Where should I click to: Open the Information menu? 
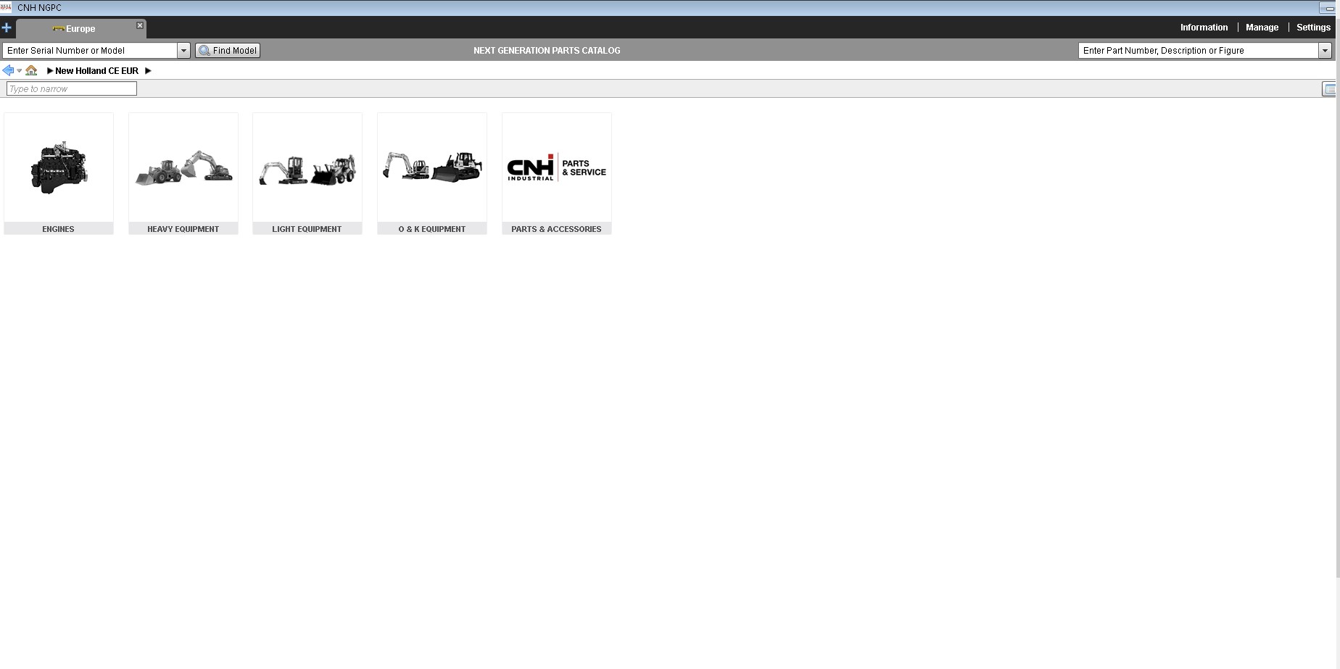[1204, 28]
